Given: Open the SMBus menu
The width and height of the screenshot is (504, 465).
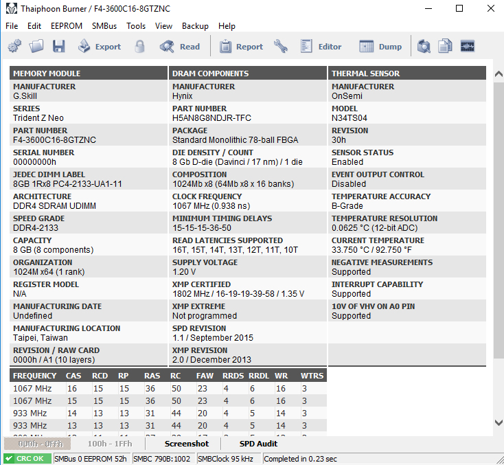Looking at the screenshot, I should click(104, 26).
